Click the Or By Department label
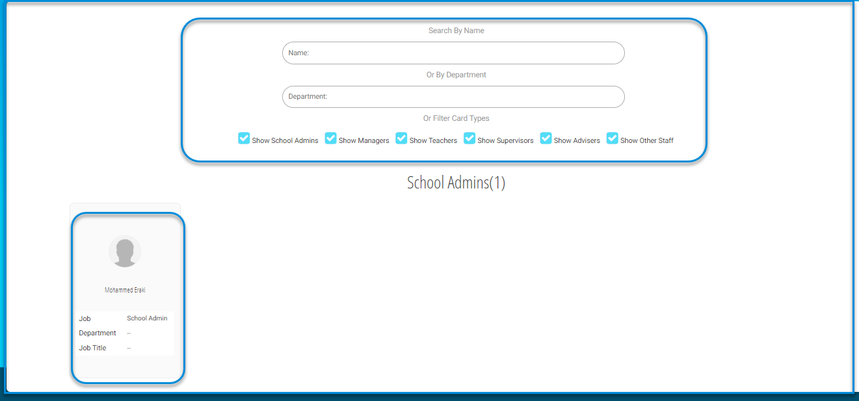Screen dimensions: 859x401 pyautogui.click(x=456, y=75)
